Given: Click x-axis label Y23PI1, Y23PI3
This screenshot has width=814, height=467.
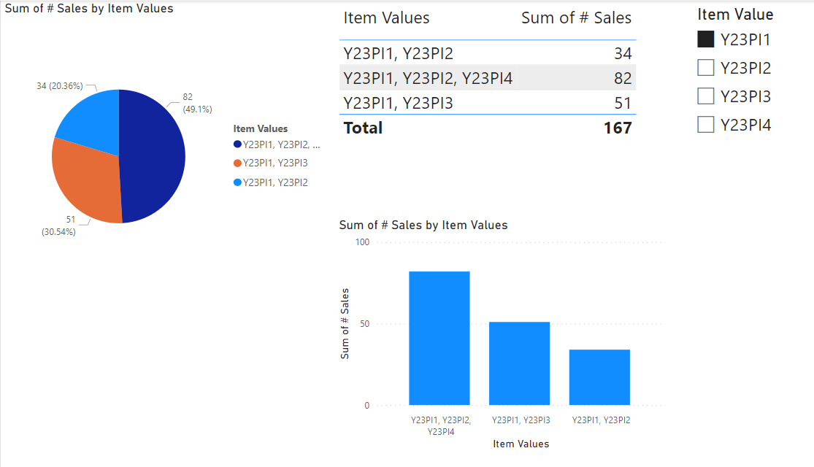Looking at the screenshot, I should pos(521,420).
